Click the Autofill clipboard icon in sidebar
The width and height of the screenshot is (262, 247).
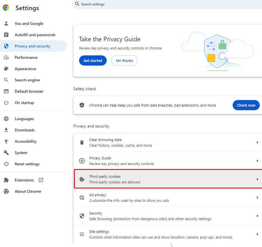click(6, 35)
